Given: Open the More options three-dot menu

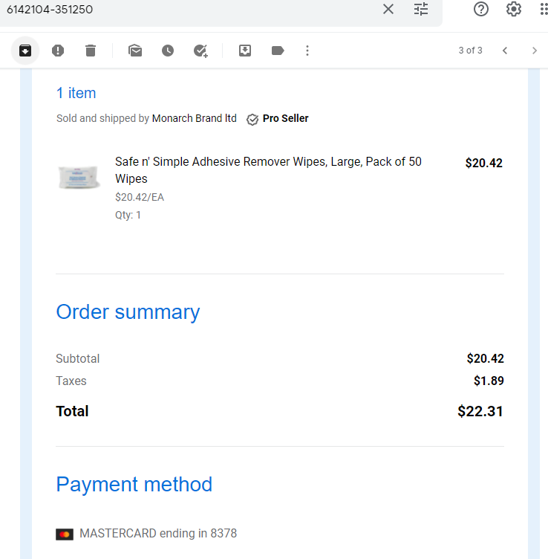Looking at the screenshot, I should pyautogui.click(x=307, y=51).
